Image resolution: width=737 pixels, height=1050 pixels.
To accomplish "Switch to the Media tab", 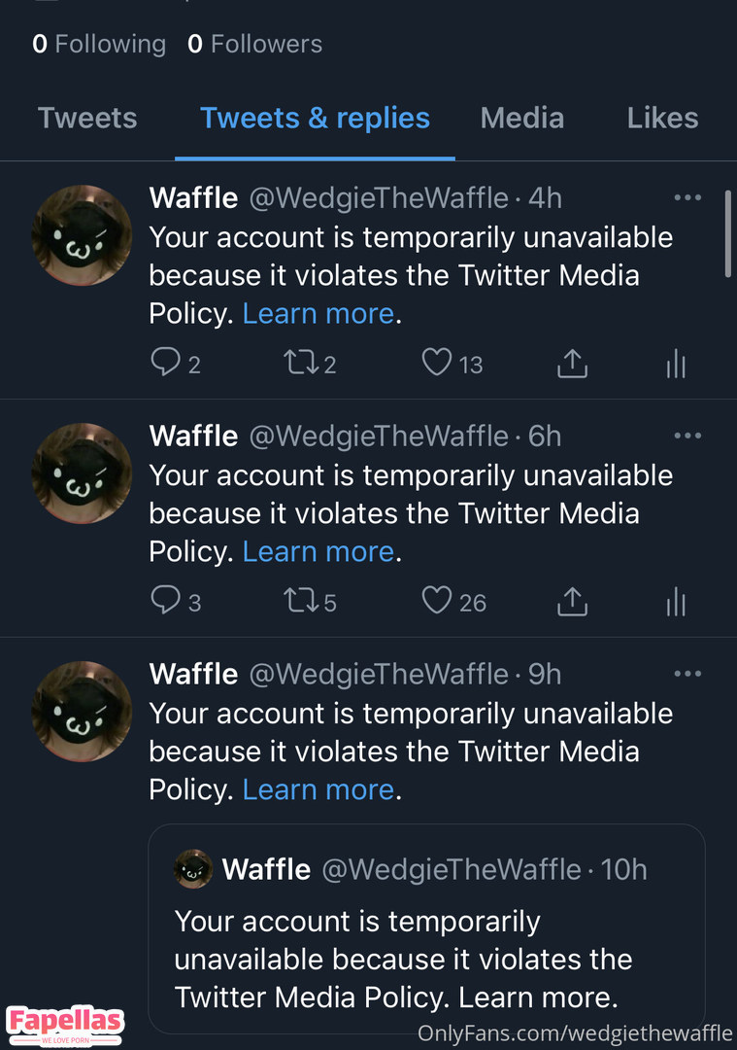I will pos(521,119).
